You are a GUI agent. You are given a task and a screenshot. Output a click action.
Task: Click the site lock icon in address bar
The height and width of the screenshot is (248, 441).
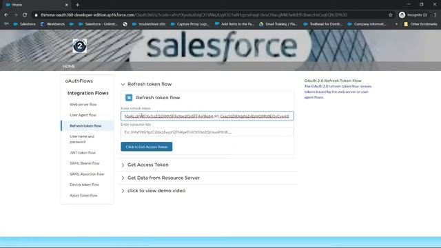36,15
